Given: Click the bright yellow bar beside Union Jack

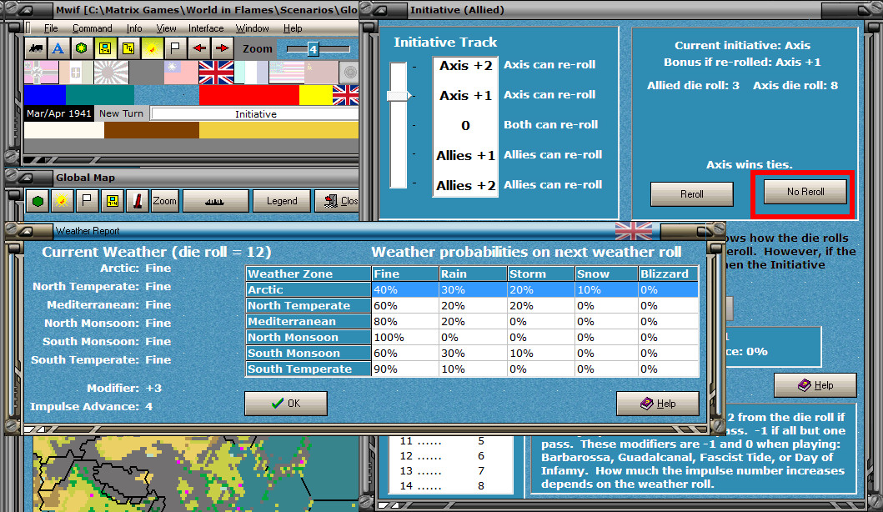Looking at the screenshot, I should click(x=315, y=95).
